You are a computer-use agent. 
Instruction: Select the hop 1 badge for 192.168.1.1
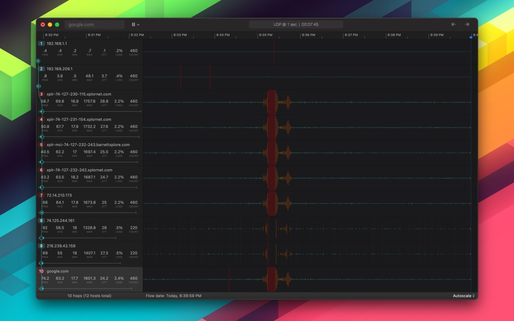[40, 44]
